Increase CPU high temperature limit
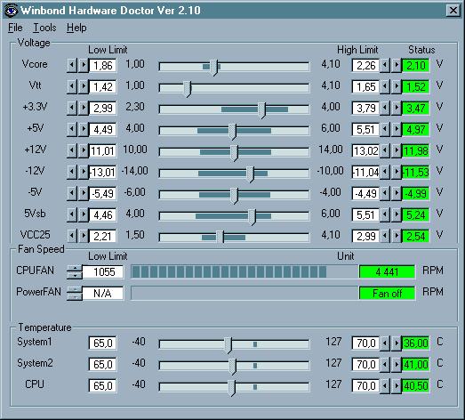This screenshot has width=465, height=420. point(397,386)
